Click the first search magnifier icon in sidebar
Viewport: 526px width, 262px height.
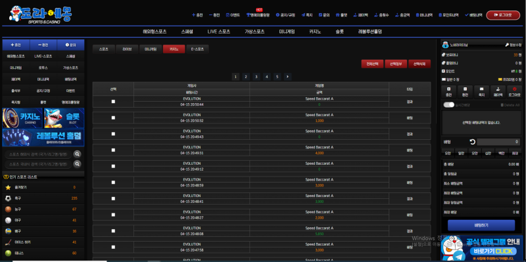pyautogui.click(x=77, y=154)
